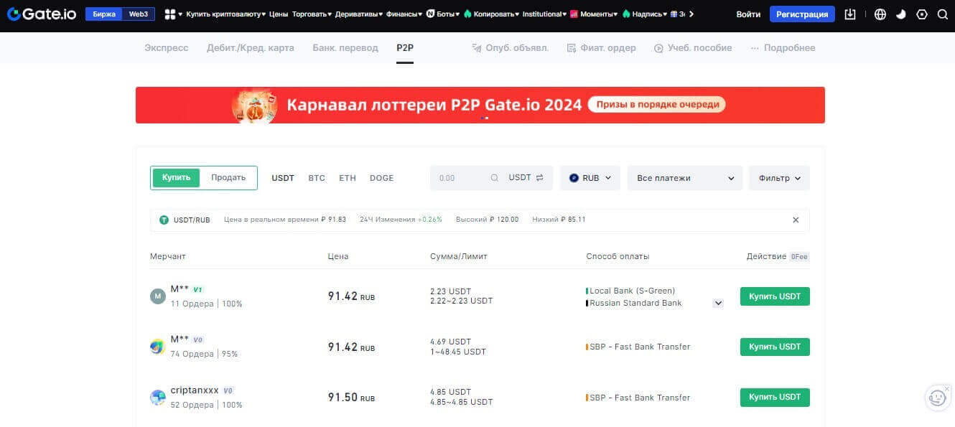Viewport: 955px width, 427px height.
Task: Toggle dark mode moon icon
Action: click(x=901, y=14)
